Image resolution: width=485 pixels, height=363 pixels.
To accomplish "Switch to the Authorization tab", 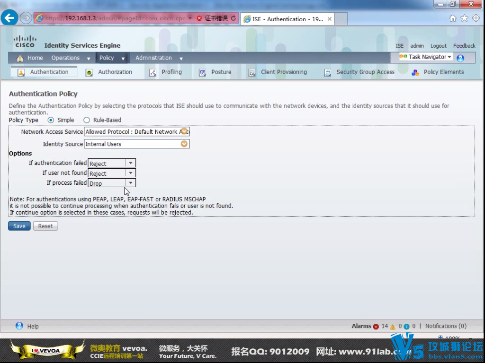I will pos(115,72).
